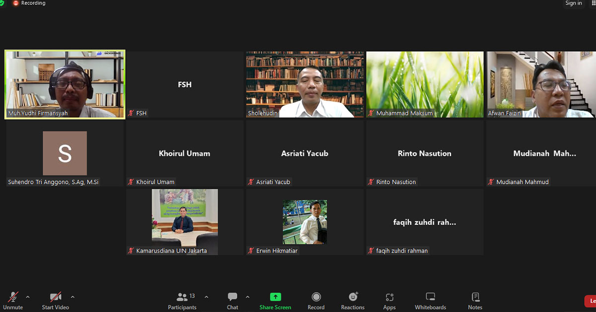Expand video options arrow beside Start Video
596x312 pixels.
[73, 297]
